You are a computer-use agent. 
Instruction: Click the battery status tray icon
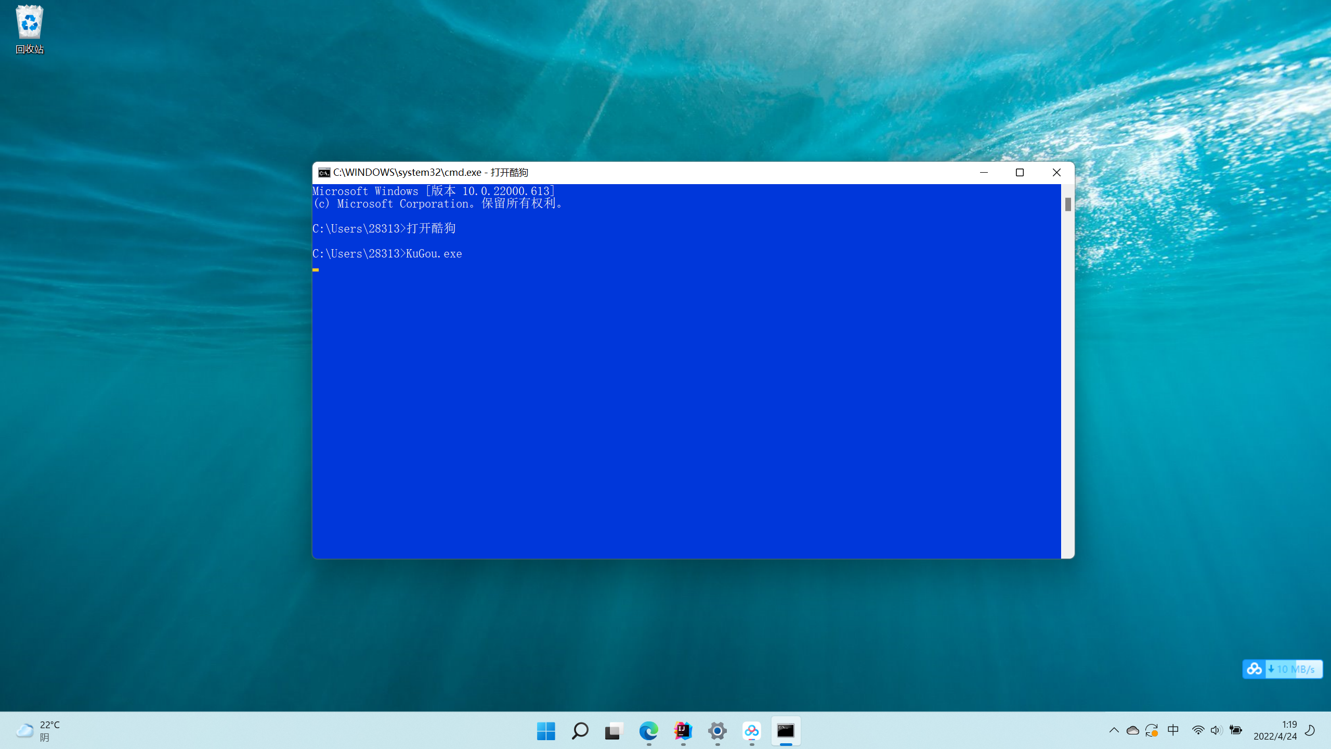click(1235, 730)
